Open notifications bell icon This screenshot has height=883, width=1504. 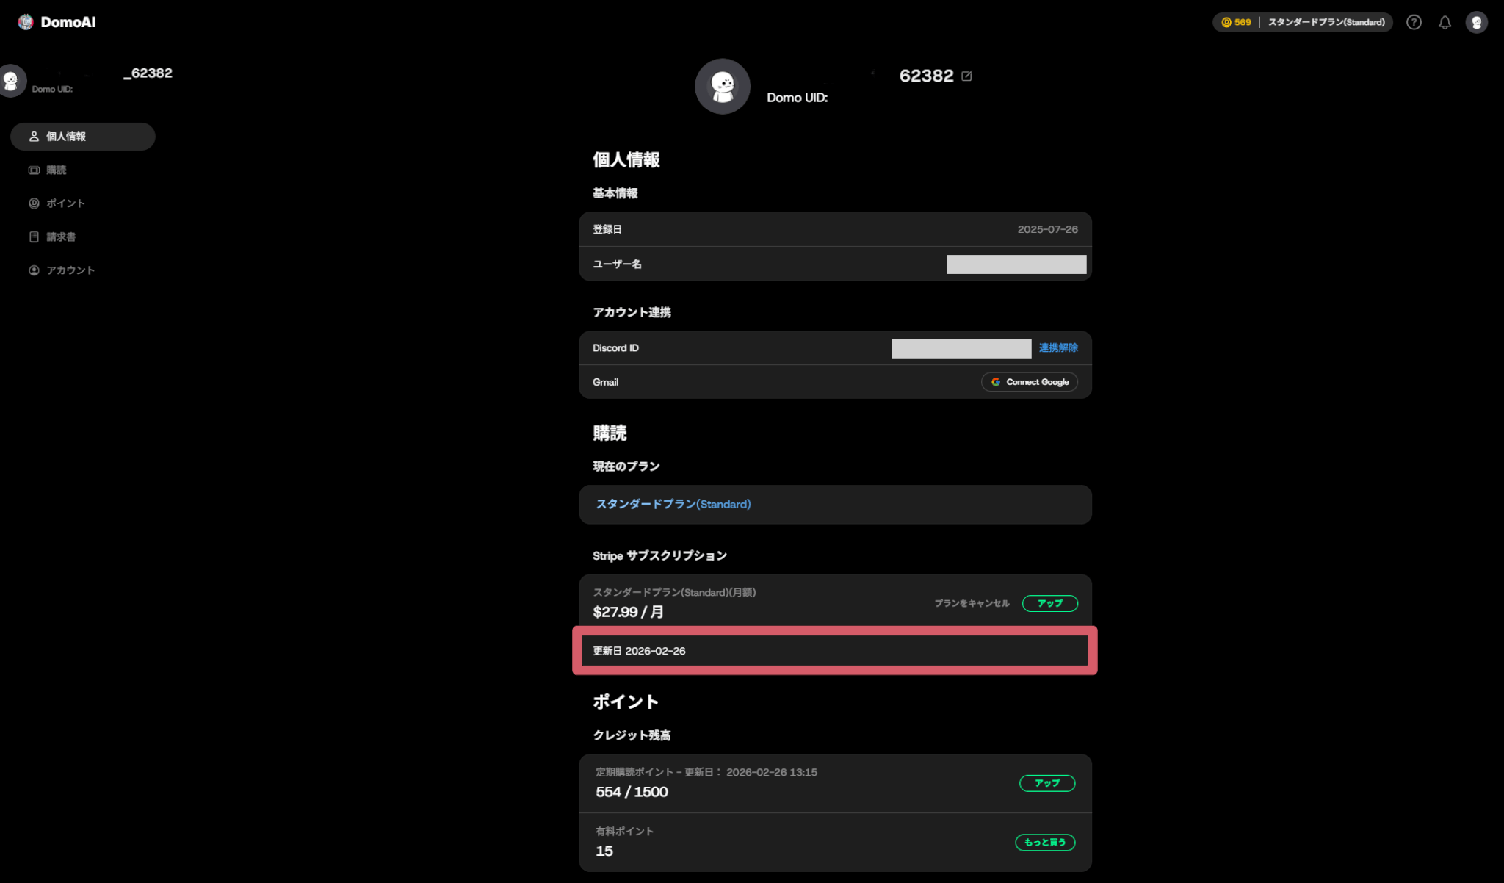tap(1445, 22)
